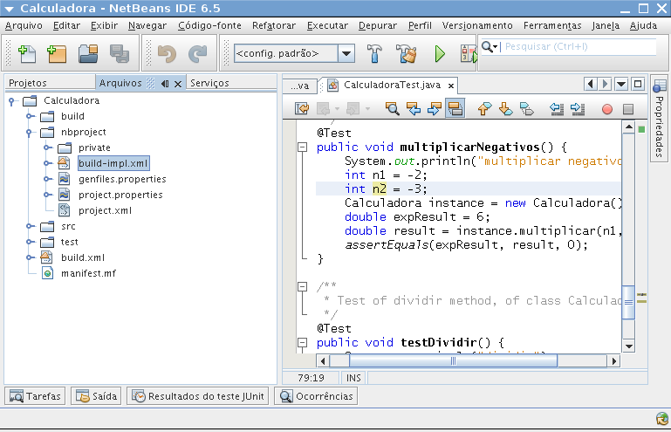Stop macro recording with square icon
Screen dimensions: 671x432
628,109
